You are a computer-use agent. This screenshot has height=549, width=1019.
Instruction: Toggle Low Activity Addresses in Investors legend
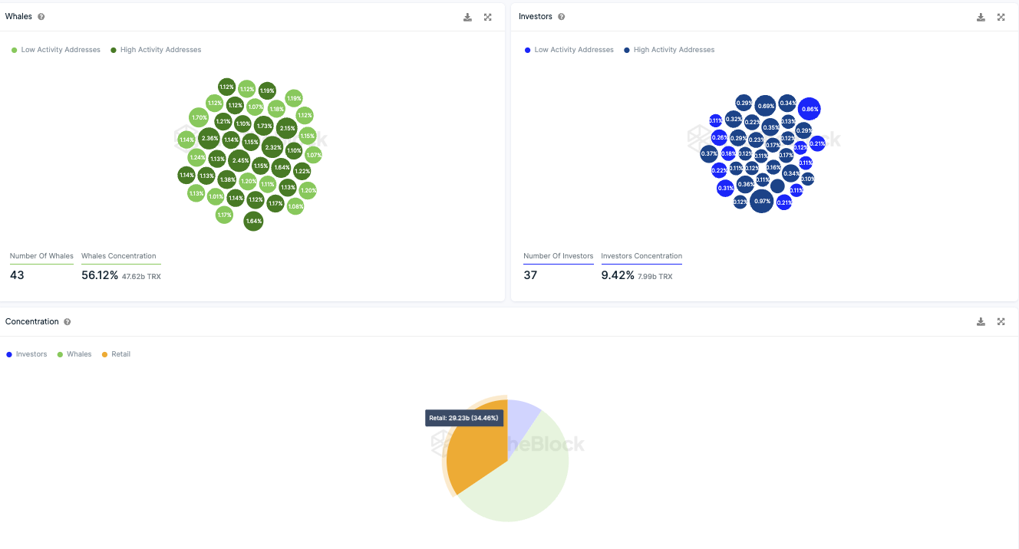point(569,50)
